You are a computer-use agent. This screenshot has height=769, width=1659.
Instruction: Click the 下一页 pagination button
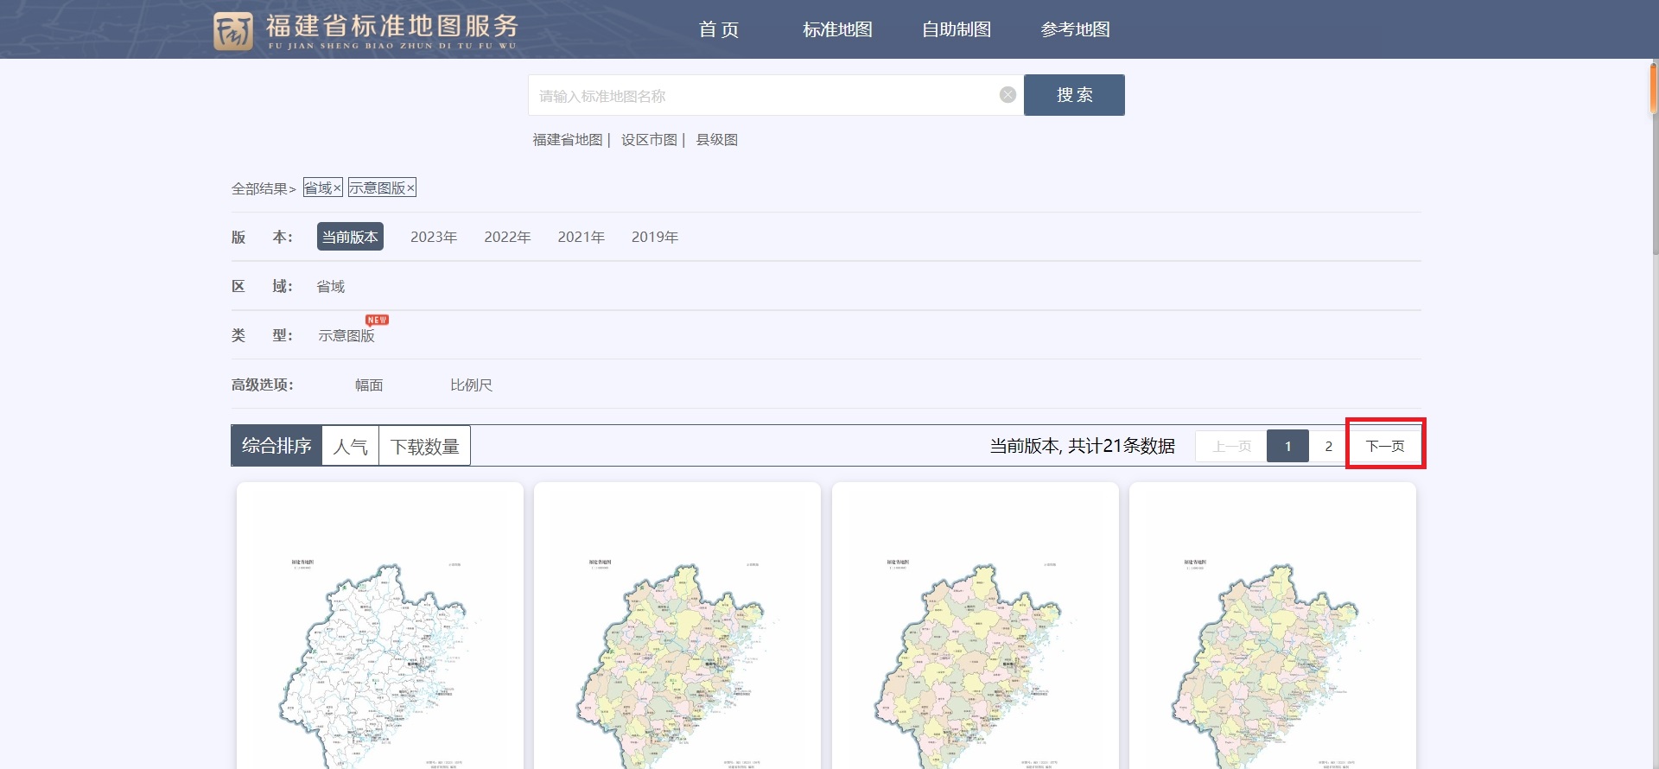click(1385, 446)
